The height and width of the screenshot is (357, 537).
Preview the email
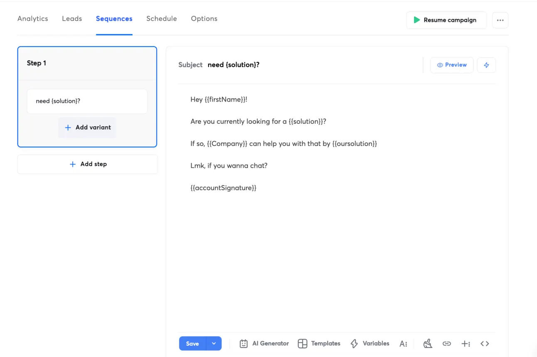[452, 65]
